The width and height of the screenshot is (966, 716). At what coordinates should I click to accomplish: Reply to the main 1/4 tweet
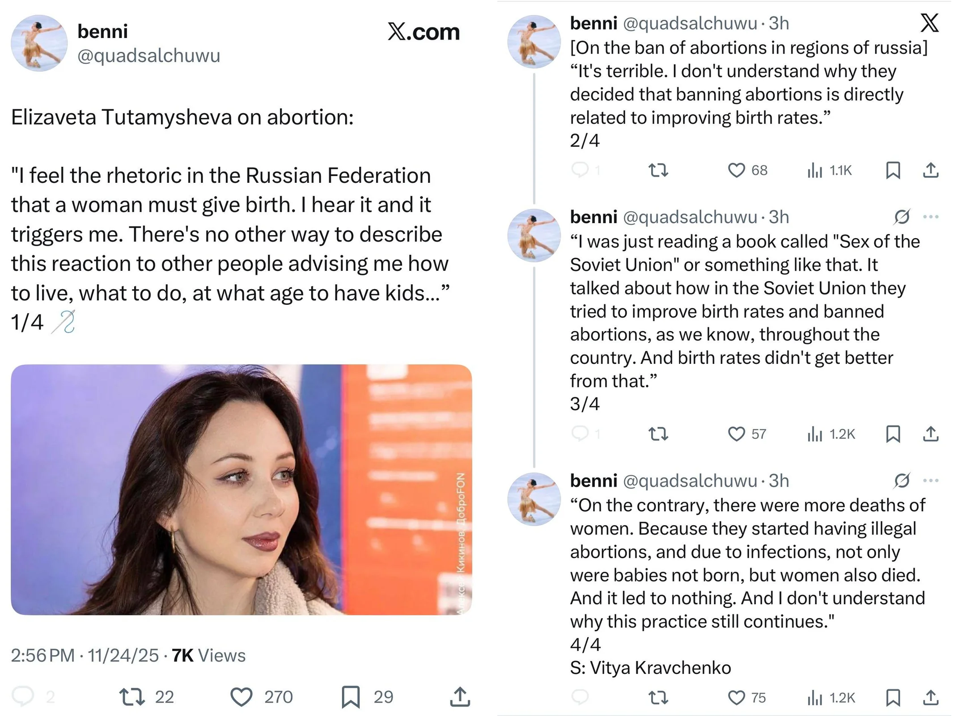point(23,696)
